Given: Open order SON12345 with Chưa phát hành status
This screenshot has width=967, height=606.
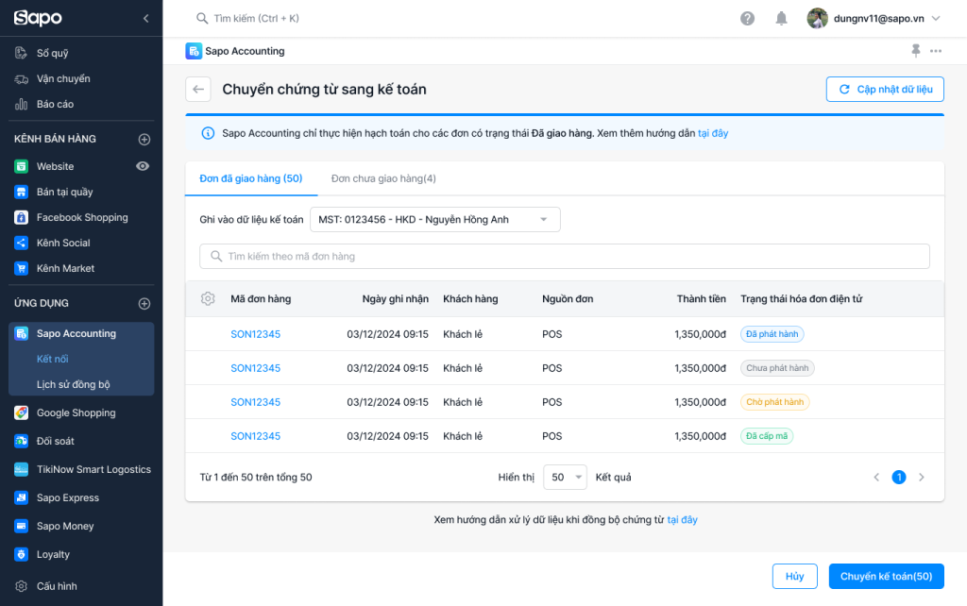Looking at the screenshot, I should [255, 368].
